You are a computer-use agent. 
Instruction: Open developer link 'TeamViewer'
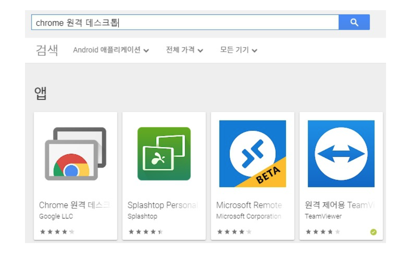point(323,216)
